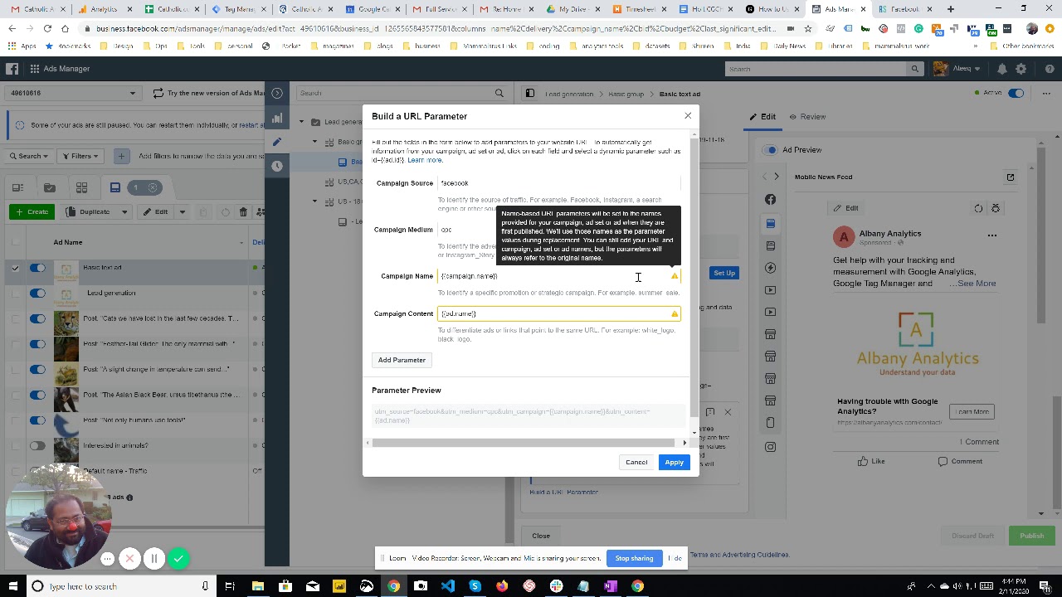Turn off the Lead generation ad toggle

37,293
